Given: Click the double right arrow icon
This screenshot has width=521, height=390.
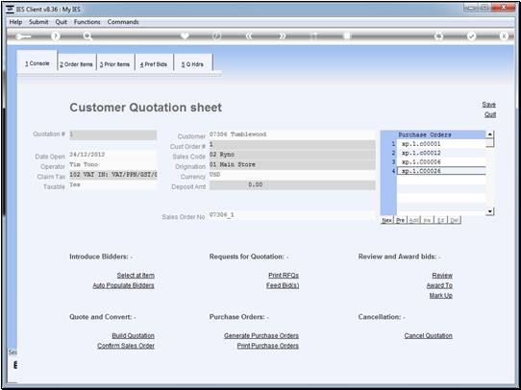Looking at the screenshot, I should click(x=282, y=37).
